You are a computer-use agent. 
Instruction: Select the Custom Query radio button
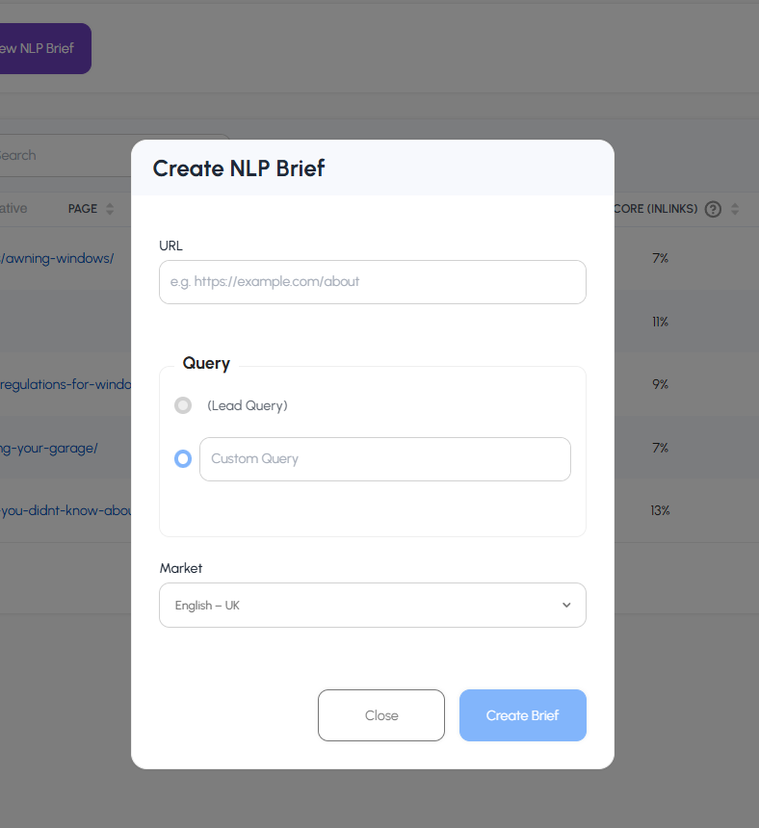pos(183,458)
